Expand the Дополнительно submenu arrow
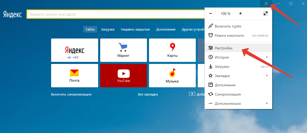The width and height of the screenshot is (307, 133). point(267,103)
